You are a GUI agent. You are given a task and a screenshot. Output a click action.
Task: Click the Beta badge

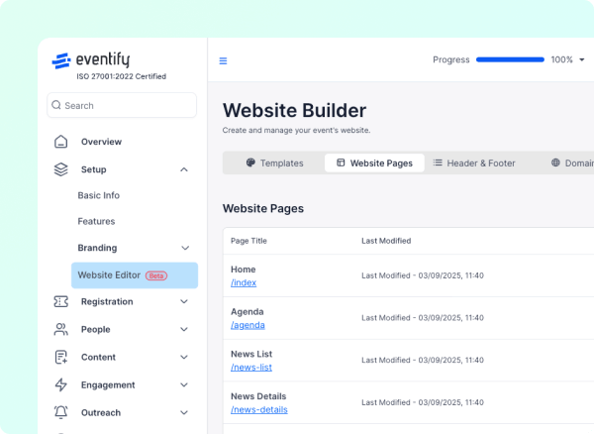tap(156, 275)
